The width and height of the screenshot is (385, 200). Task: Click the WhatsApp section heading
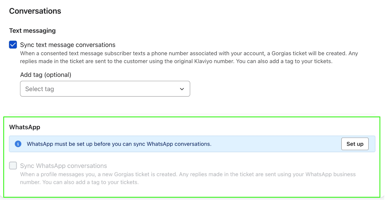[x=25, y=127]
